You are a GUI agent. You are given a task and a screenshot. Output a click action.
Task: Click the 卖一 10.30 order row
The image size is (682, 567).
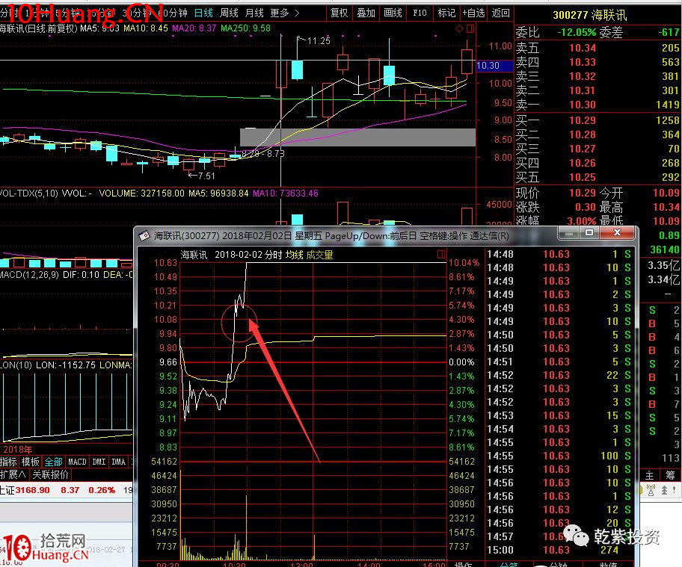pos(597,105)
